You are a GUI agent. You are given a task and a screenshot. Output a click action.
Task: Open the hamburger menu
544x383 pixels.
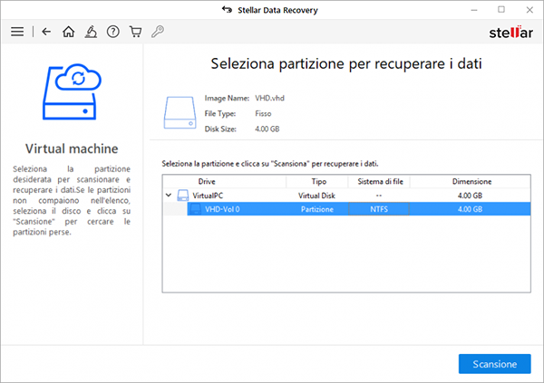[17, 32]
